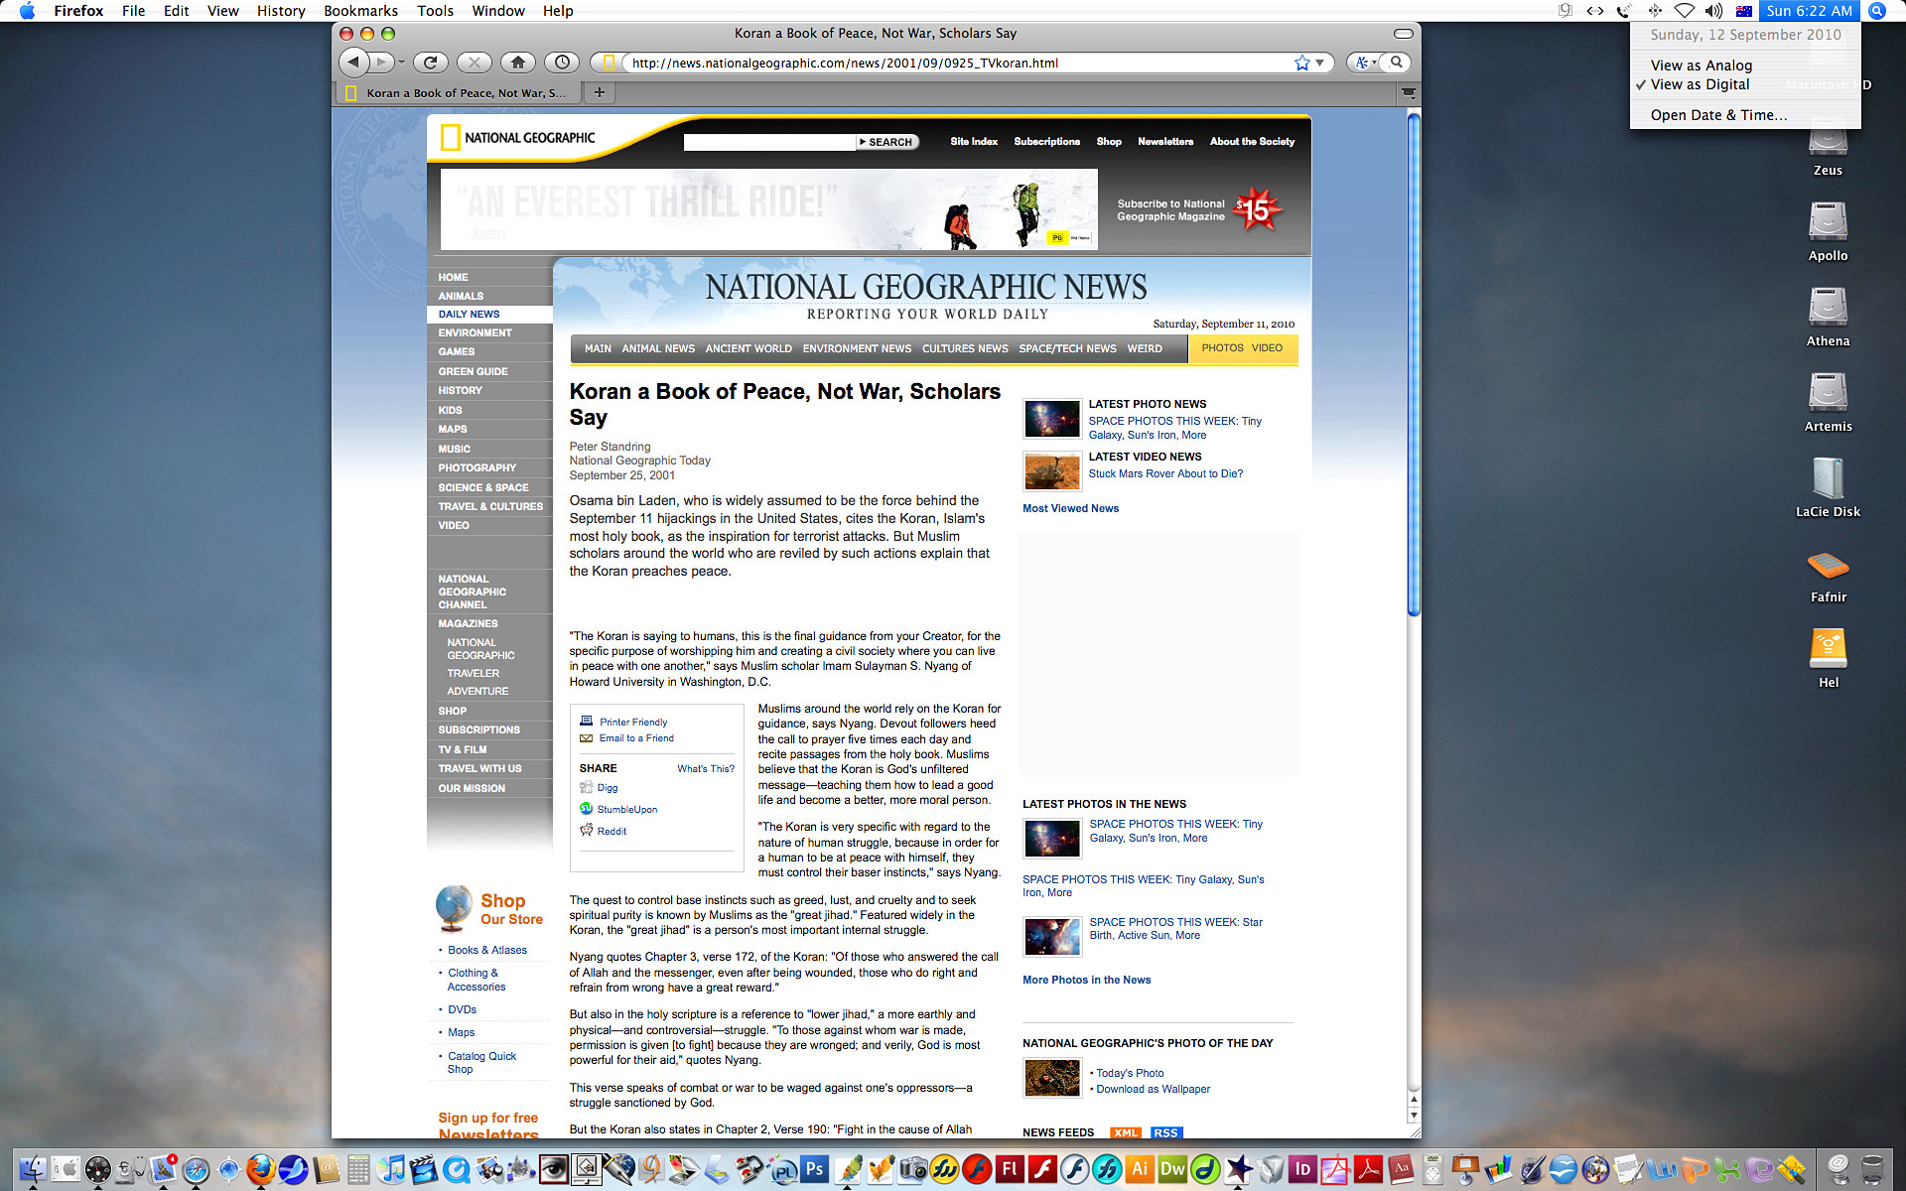Open the Firefox Bookmarks menu
Image resolution: width=1906 pixels, height=1191 pixels.
pyautogui.click(x=360, y=11)
